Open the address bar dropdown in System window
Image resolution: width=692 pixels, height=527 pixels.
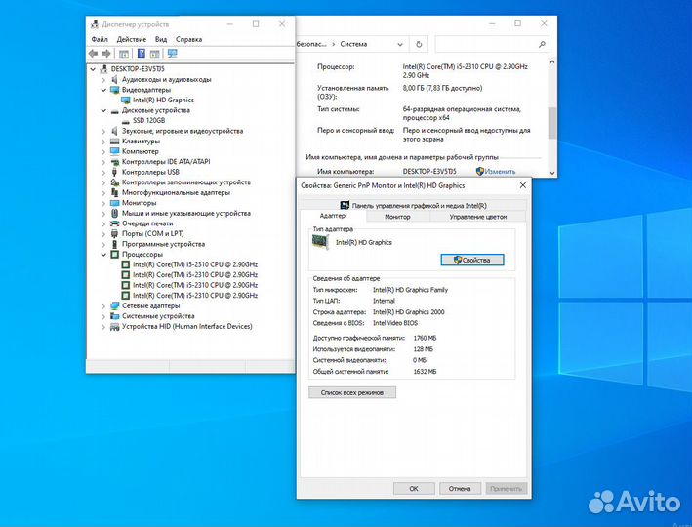click(400, 44)
